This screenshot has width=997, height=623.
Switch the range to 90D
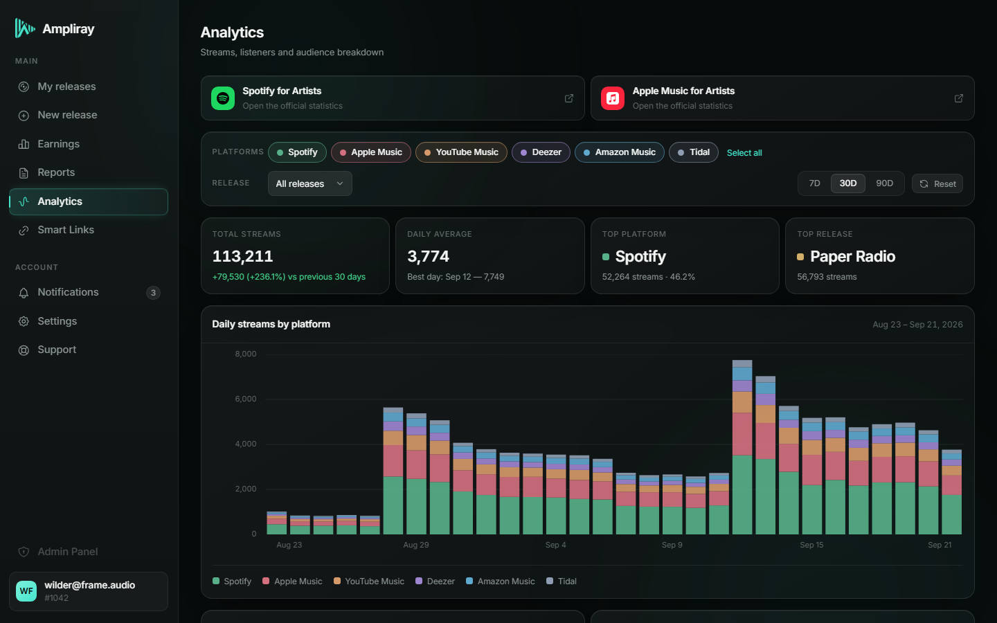pyautogui.click(x=885, y=183)
